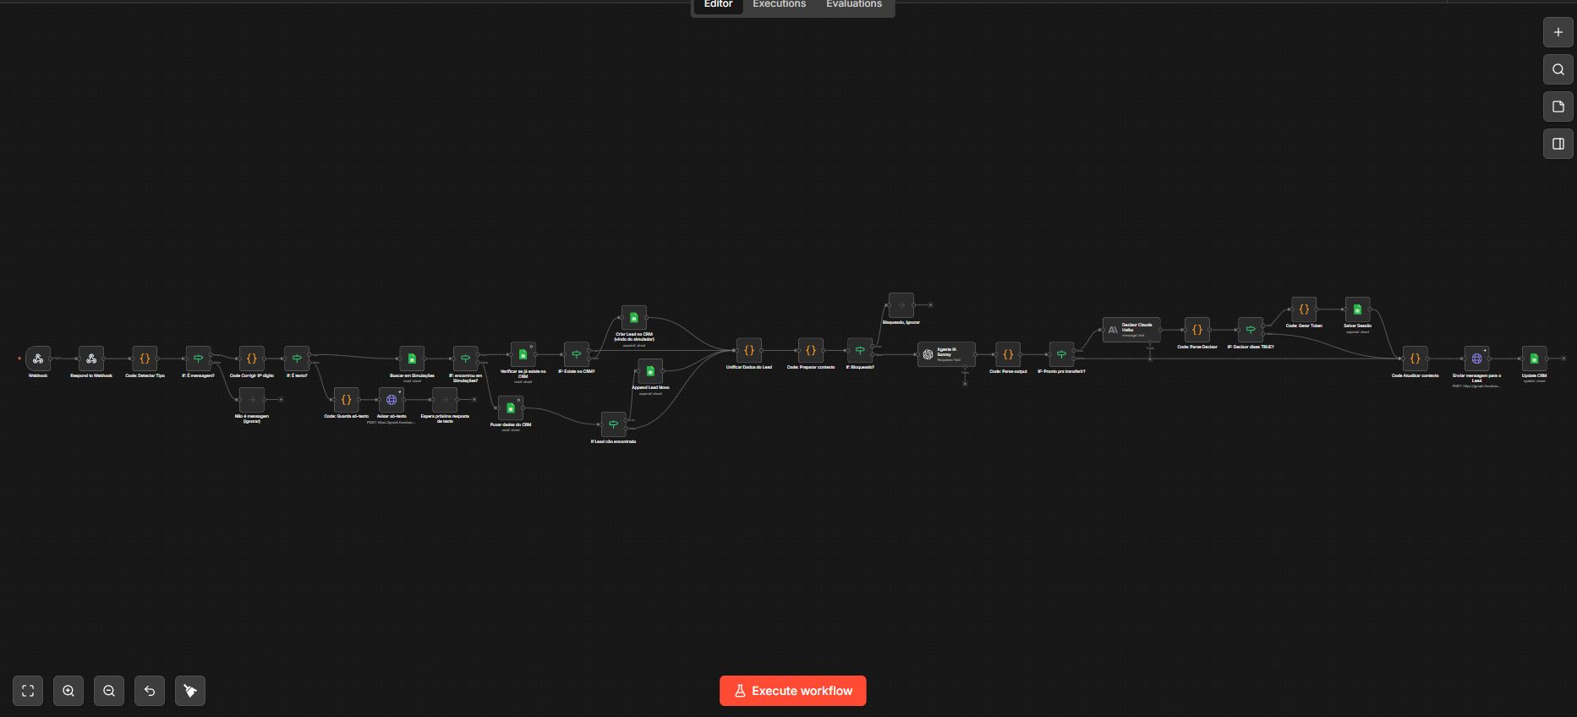Select the Avisar só-texto HTTP request node
Image resolution: width=1577 pixels, height=717 pixels.
392,400
